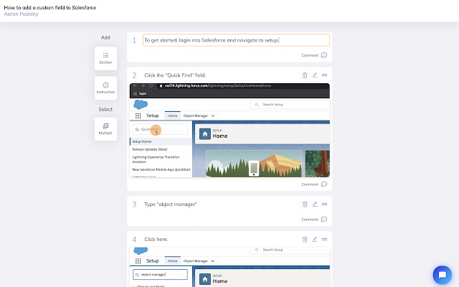Click the app launcher grid in step 4 screenshot

click(x=138, y=261)
